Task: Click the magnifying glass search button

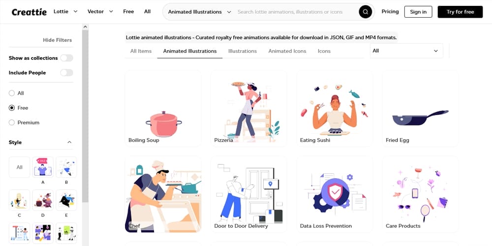Action: click(365, 12)
